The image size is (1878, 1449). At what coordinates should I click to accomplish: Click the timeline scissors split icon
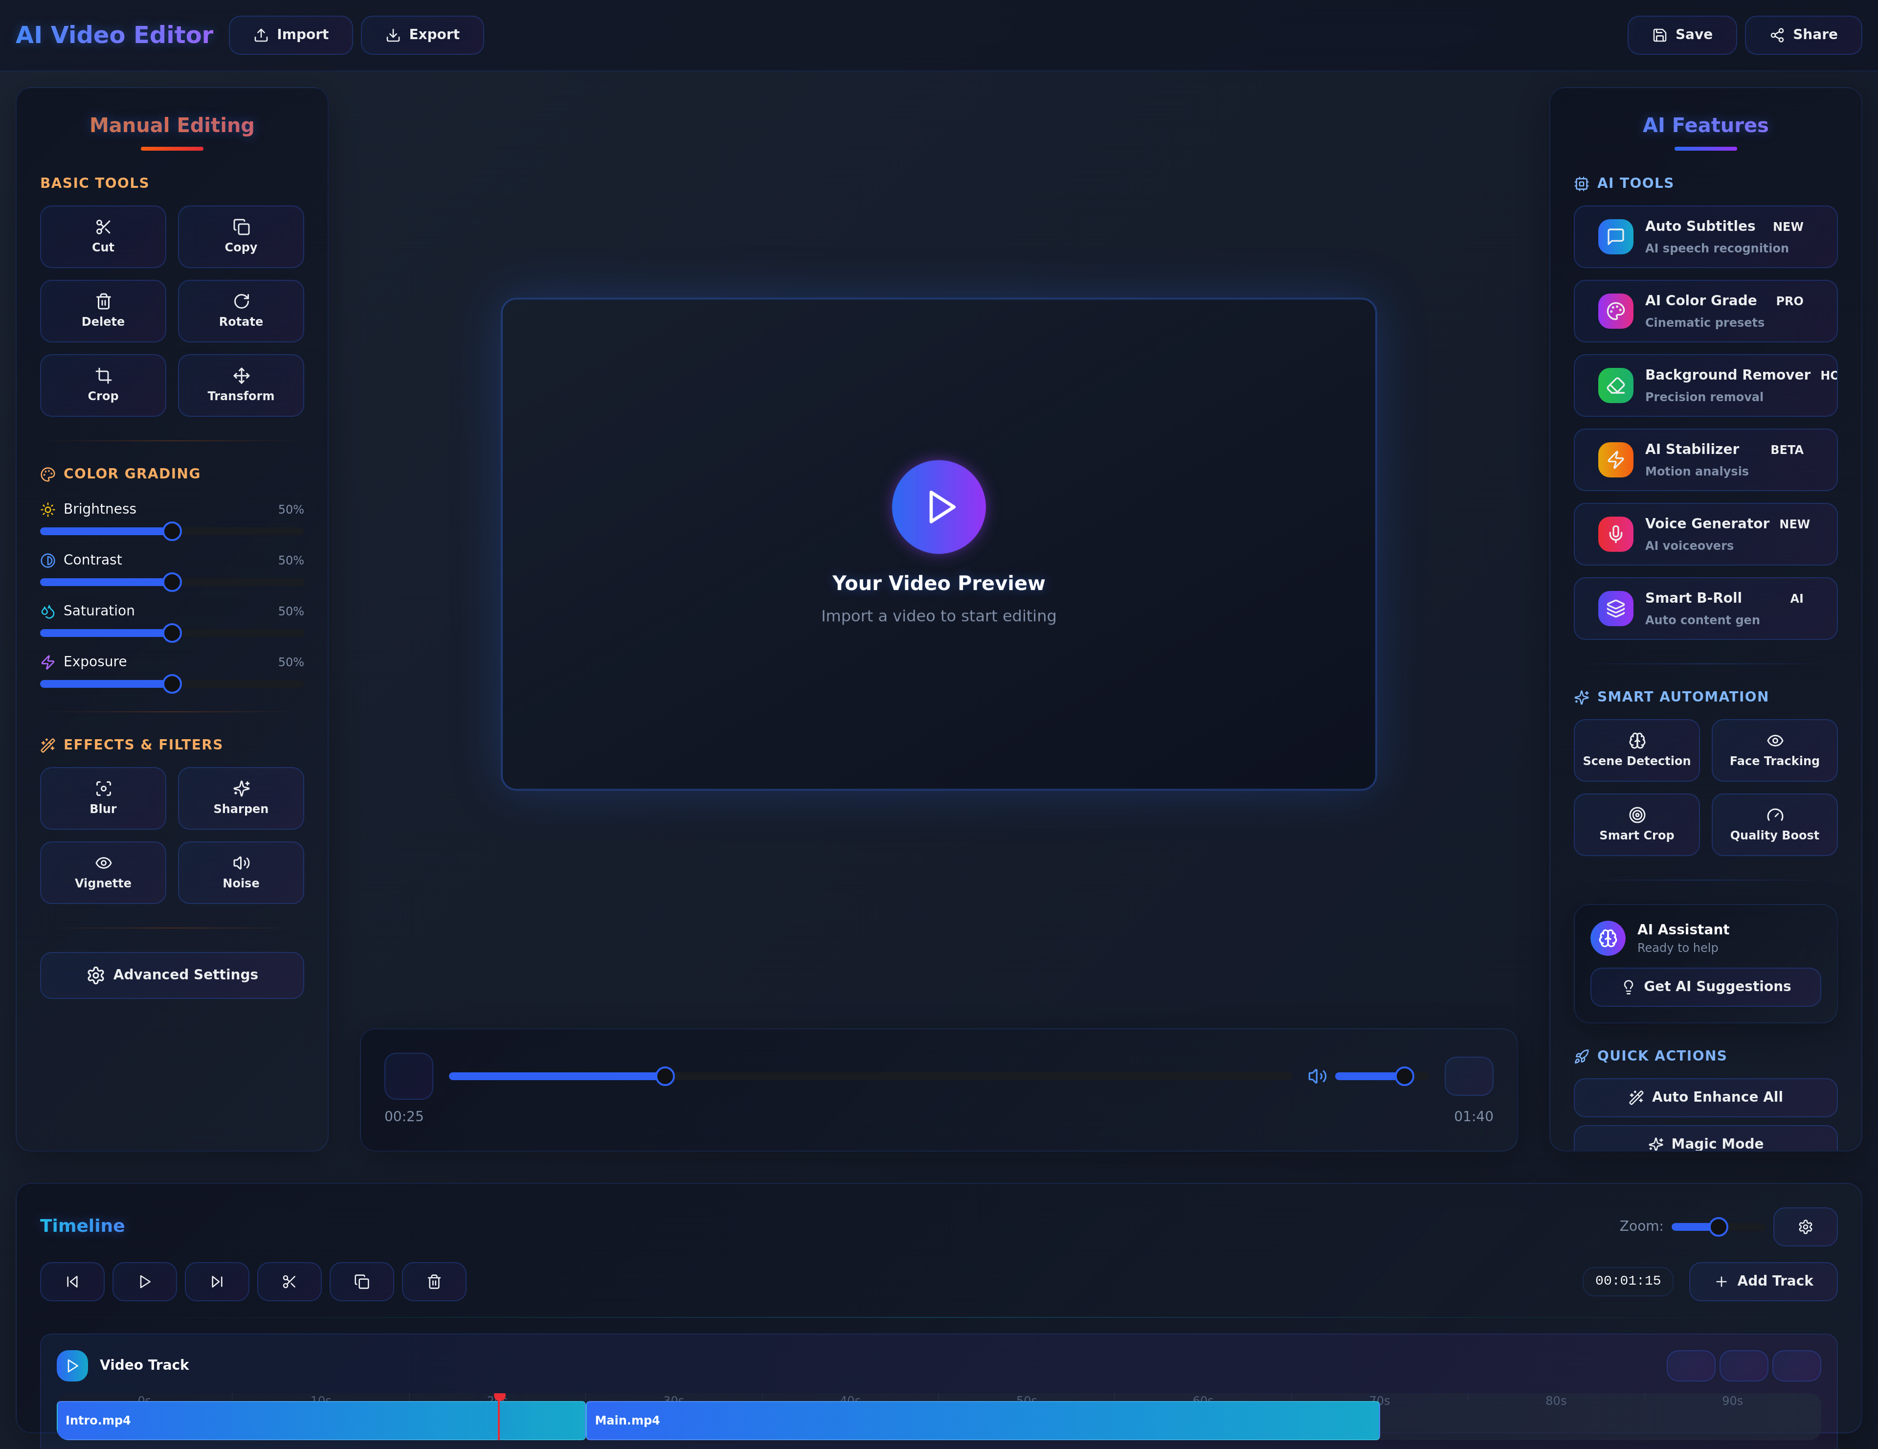tap(289, 1281)
